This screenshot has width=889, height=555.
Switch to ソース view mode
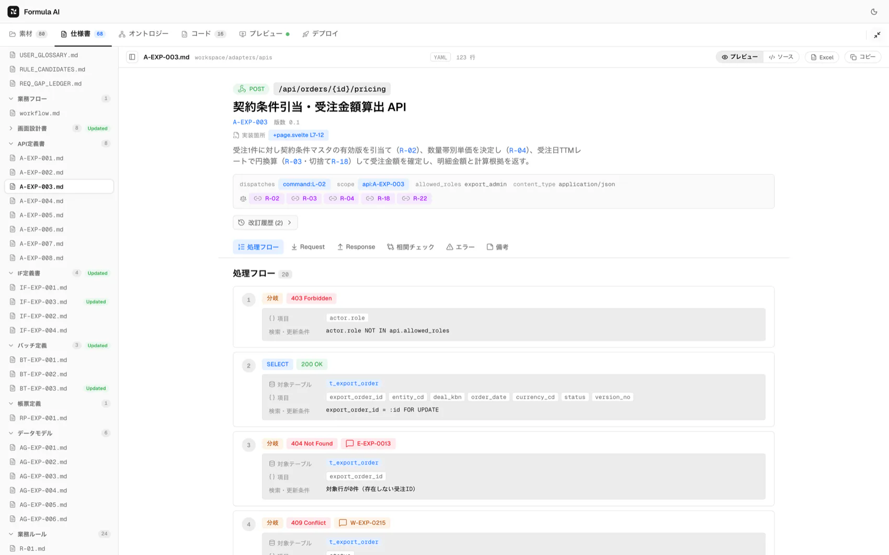[x=781, y=57]
